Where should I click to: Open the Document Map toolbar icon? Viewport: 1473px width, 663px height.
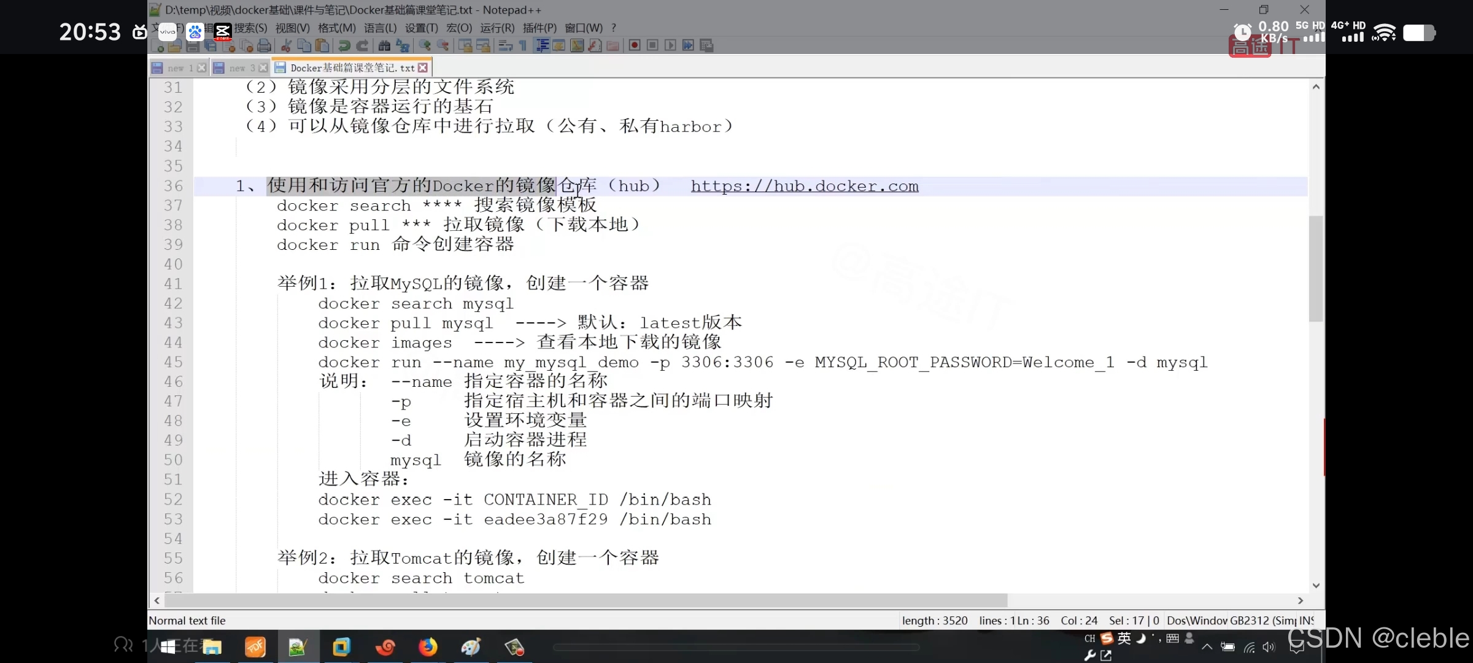point(577,45)
